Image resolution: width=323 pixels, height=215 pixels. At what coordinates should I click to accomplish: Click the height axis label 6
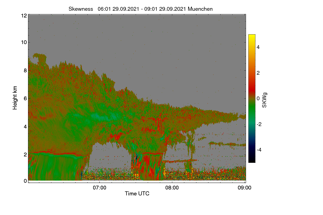pos(25,98)
